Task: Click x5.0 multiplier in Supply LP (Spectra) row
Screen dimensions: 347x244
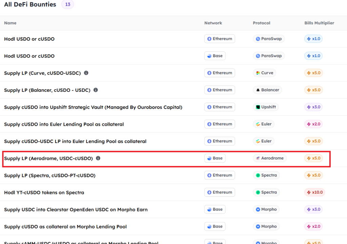Action: [313, 175]
